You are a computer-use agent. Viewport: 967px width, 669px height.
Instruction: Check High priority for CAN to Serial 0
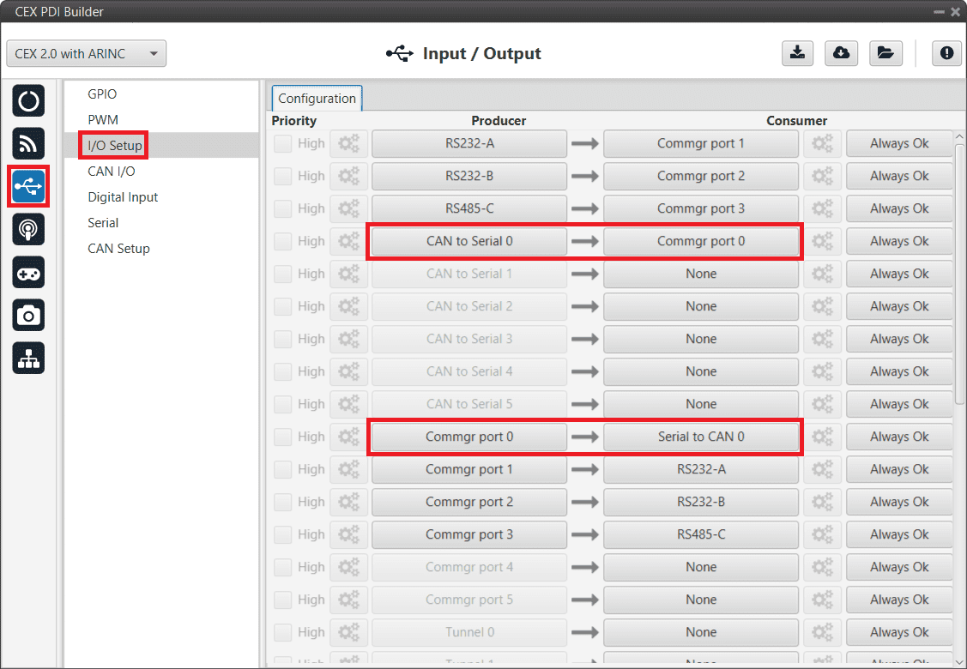pos(282,242)
